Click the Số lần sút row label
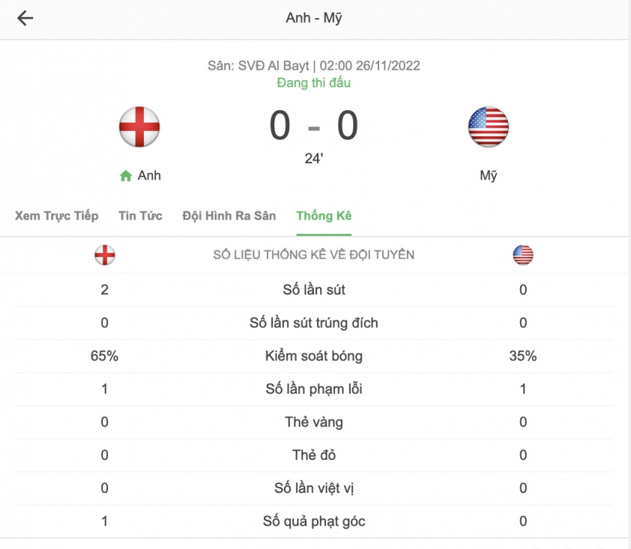The image size is (631, 549). click(314, 290)
